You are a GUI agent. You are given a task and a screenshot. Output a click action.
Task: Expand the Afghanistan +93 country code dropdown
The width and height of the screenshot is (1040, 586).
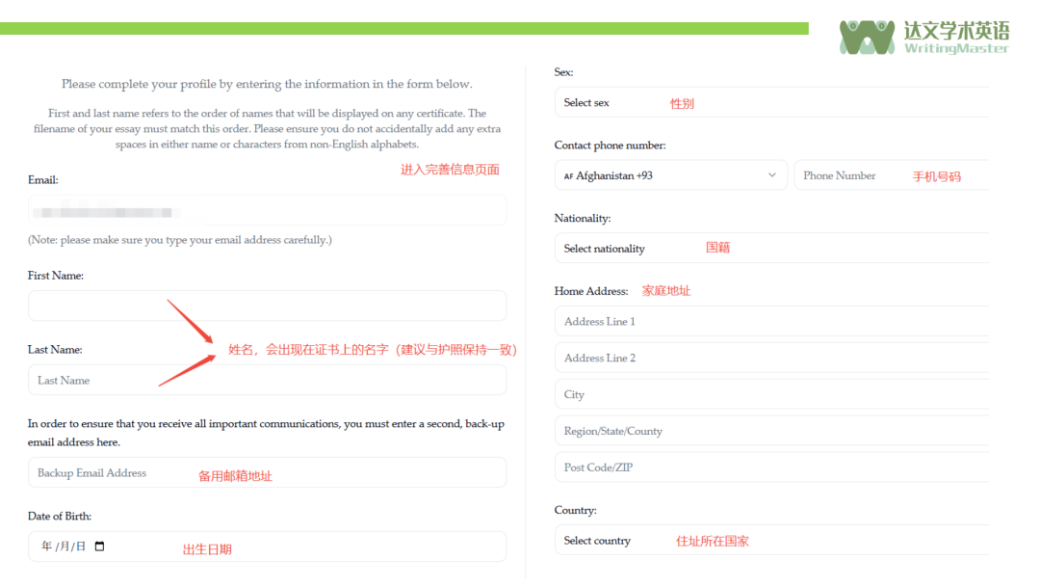[671, 174]
